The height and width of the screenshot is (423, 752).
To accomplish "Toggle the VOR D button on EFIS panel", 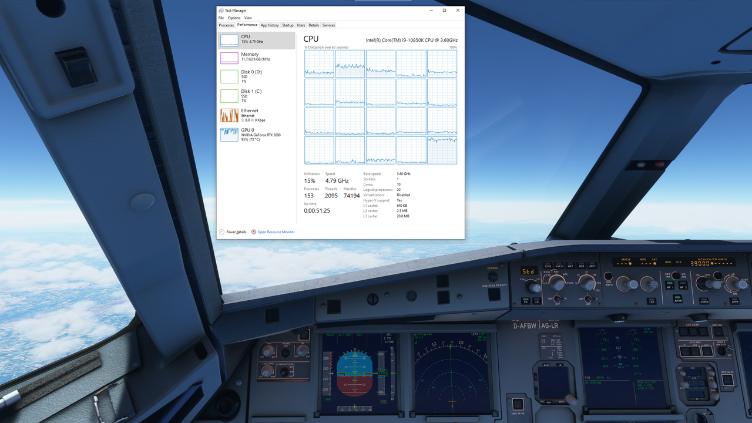I will click(559, 266).
